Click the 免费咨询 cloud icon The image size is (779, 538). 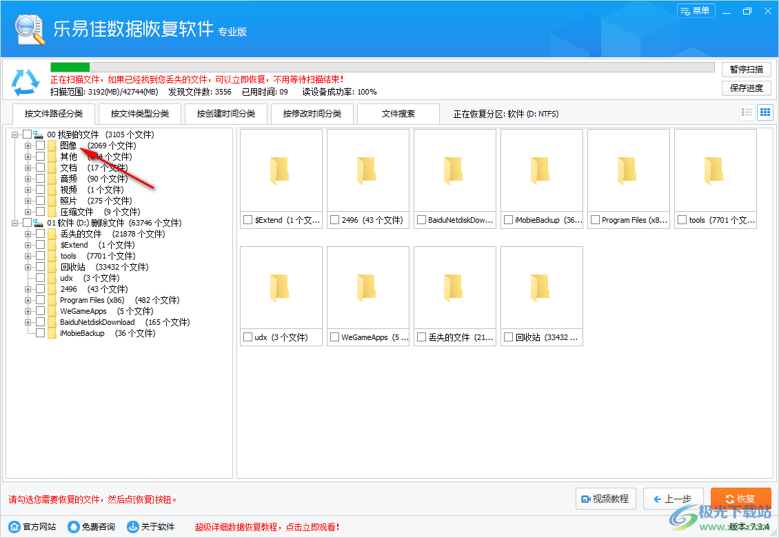coord(73,526)
